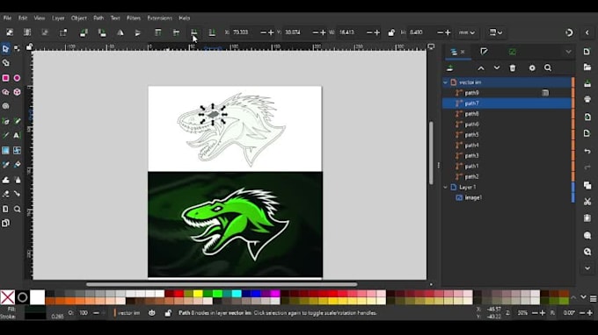Click Lower to bottom toolbar icon

[x=212, y=32]
